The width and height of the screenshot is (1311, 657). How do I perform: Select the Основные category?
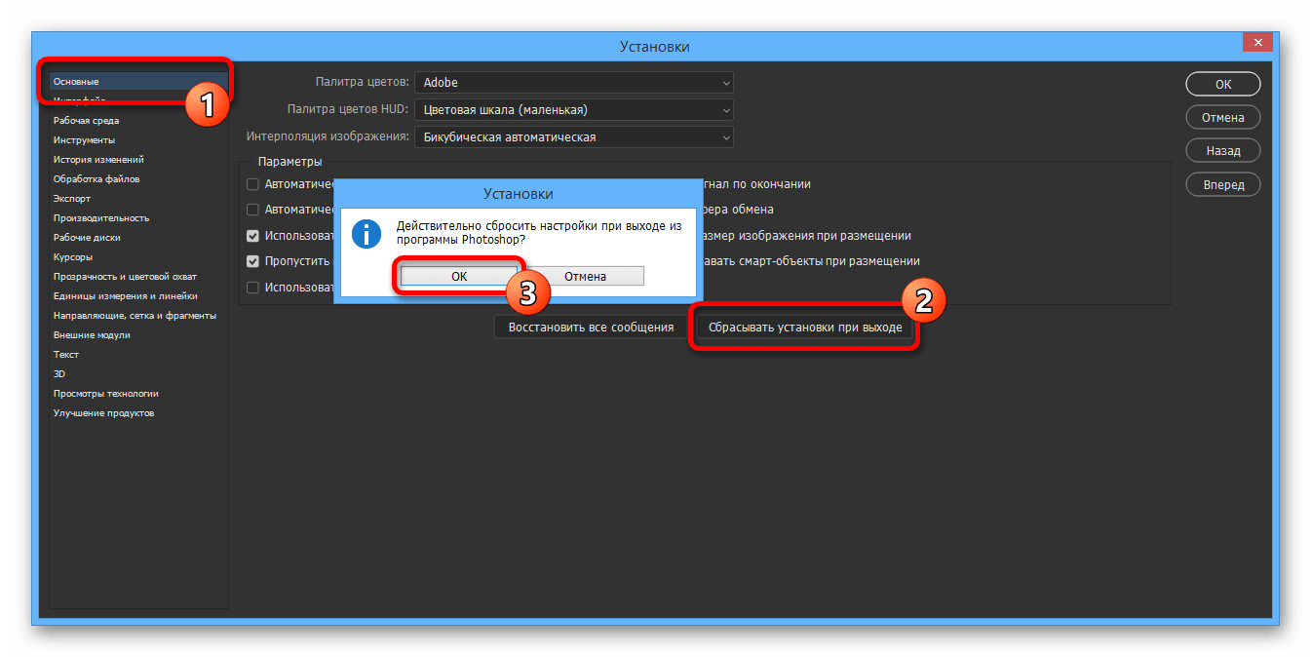click(x=138, y=82)
